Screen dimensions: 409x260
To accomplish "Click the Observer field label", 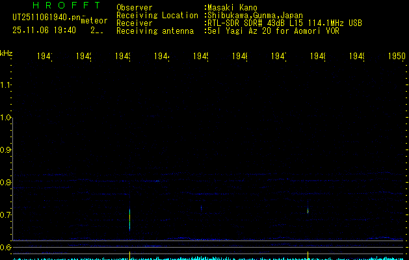I will (x=134, y=8).
